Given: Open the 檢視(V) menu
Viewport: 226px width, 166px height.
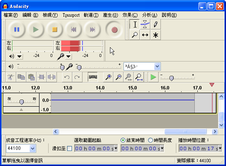Looking at the screenshot, I should coord(50,15).
